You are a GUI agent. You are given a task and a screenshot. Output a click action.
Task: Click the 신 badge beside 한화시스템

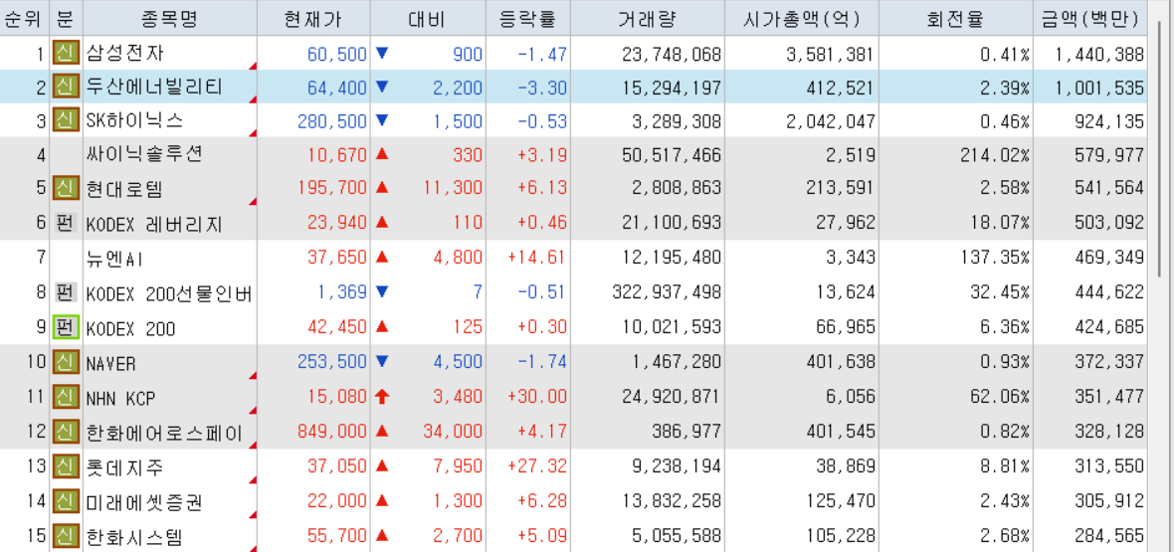pos(66,536)
